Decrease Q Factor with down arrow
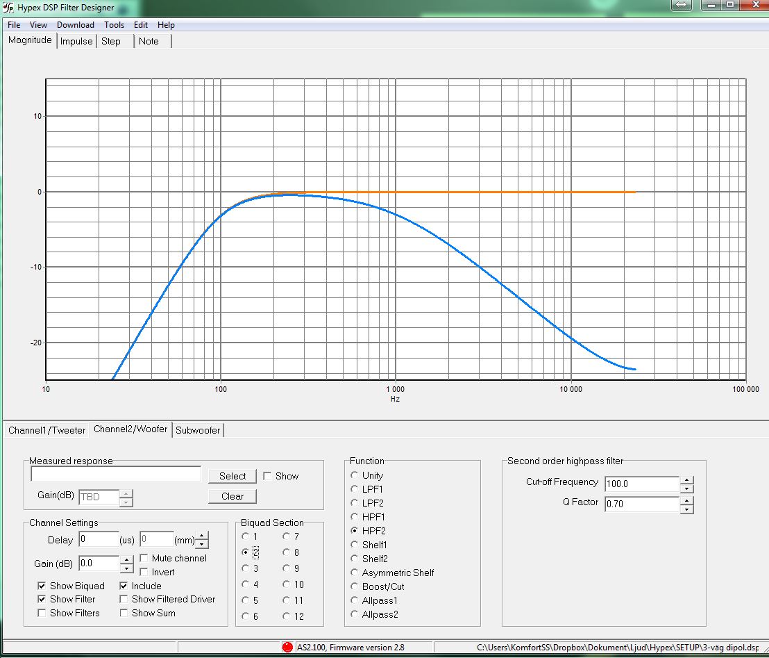This screenshot has width=769, height=658. (686, 509)
